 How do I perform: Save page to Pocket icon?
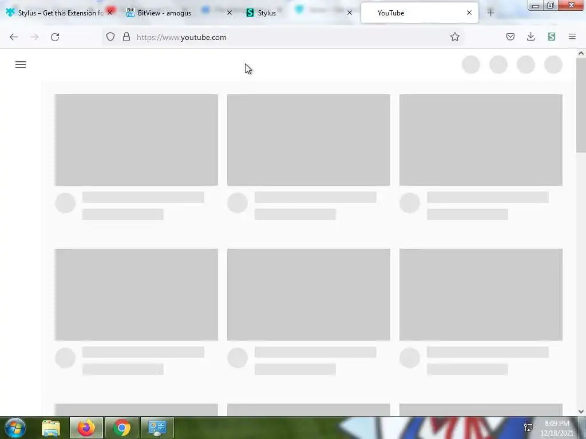[x=510, y=37]
